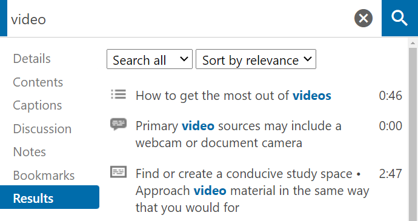
Task: Open result 'How to get the most out of videos'
Action: click(x=233, y=96)
